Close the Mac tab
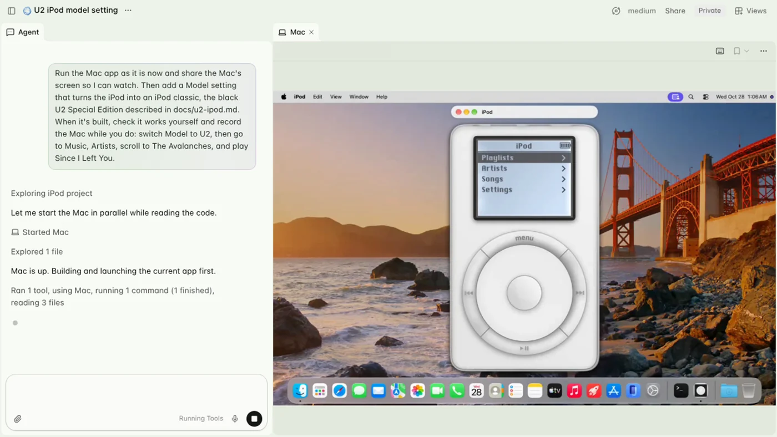The height and width of the screenshot is (437, 777). (311, 32)
